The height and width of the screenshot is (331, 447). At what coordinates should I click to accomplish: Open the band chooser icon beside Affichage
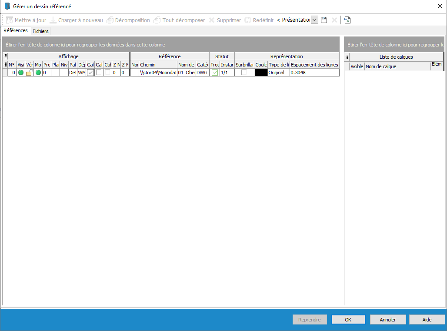point(5,56)
